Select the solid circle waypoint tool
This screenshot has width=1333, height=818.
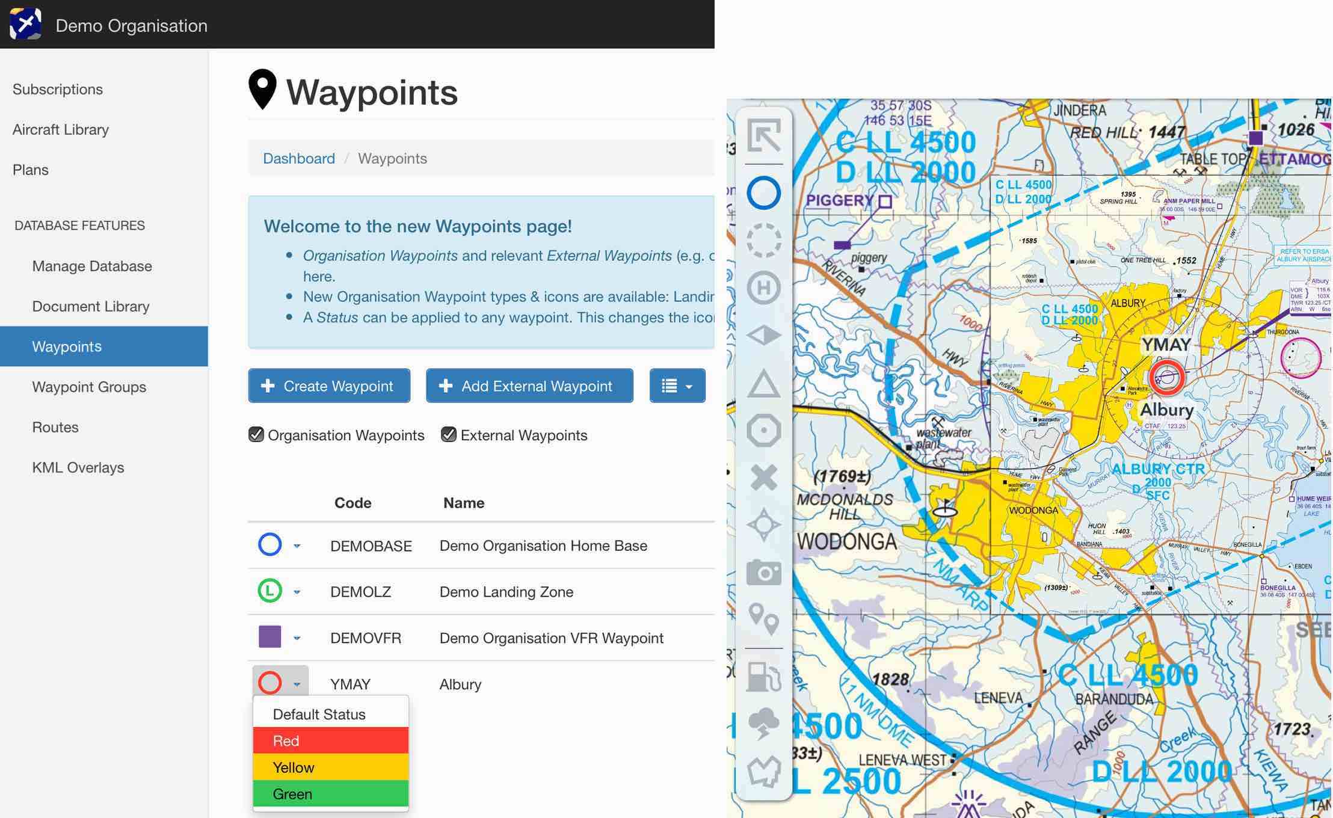coord(763,193)
